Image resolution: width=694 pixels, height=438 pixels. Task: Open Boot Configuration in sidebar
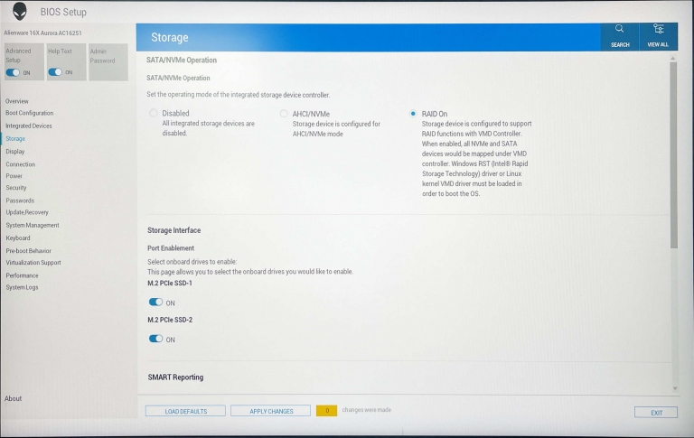29,113
